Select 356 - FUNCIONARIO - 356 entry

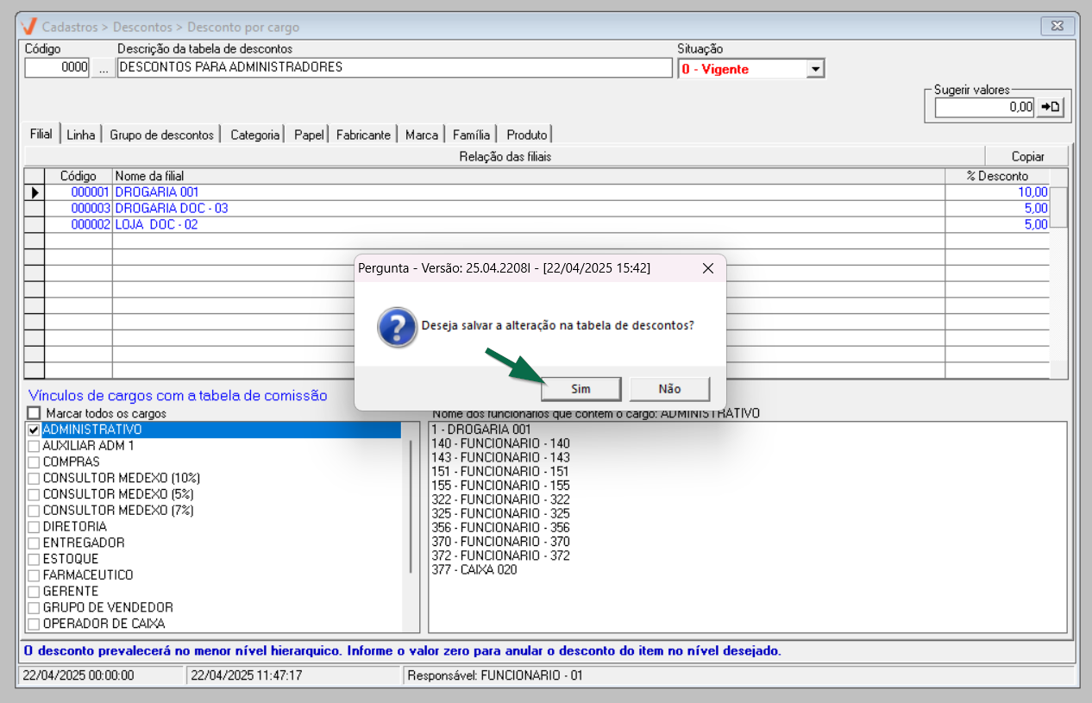point(500,528)
